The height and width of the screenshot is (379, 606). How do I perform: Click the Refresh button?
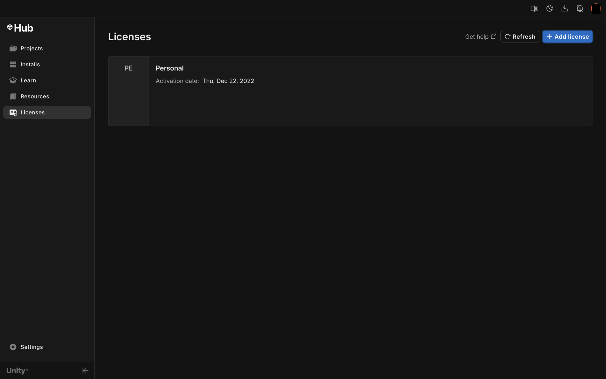[520, 37]
